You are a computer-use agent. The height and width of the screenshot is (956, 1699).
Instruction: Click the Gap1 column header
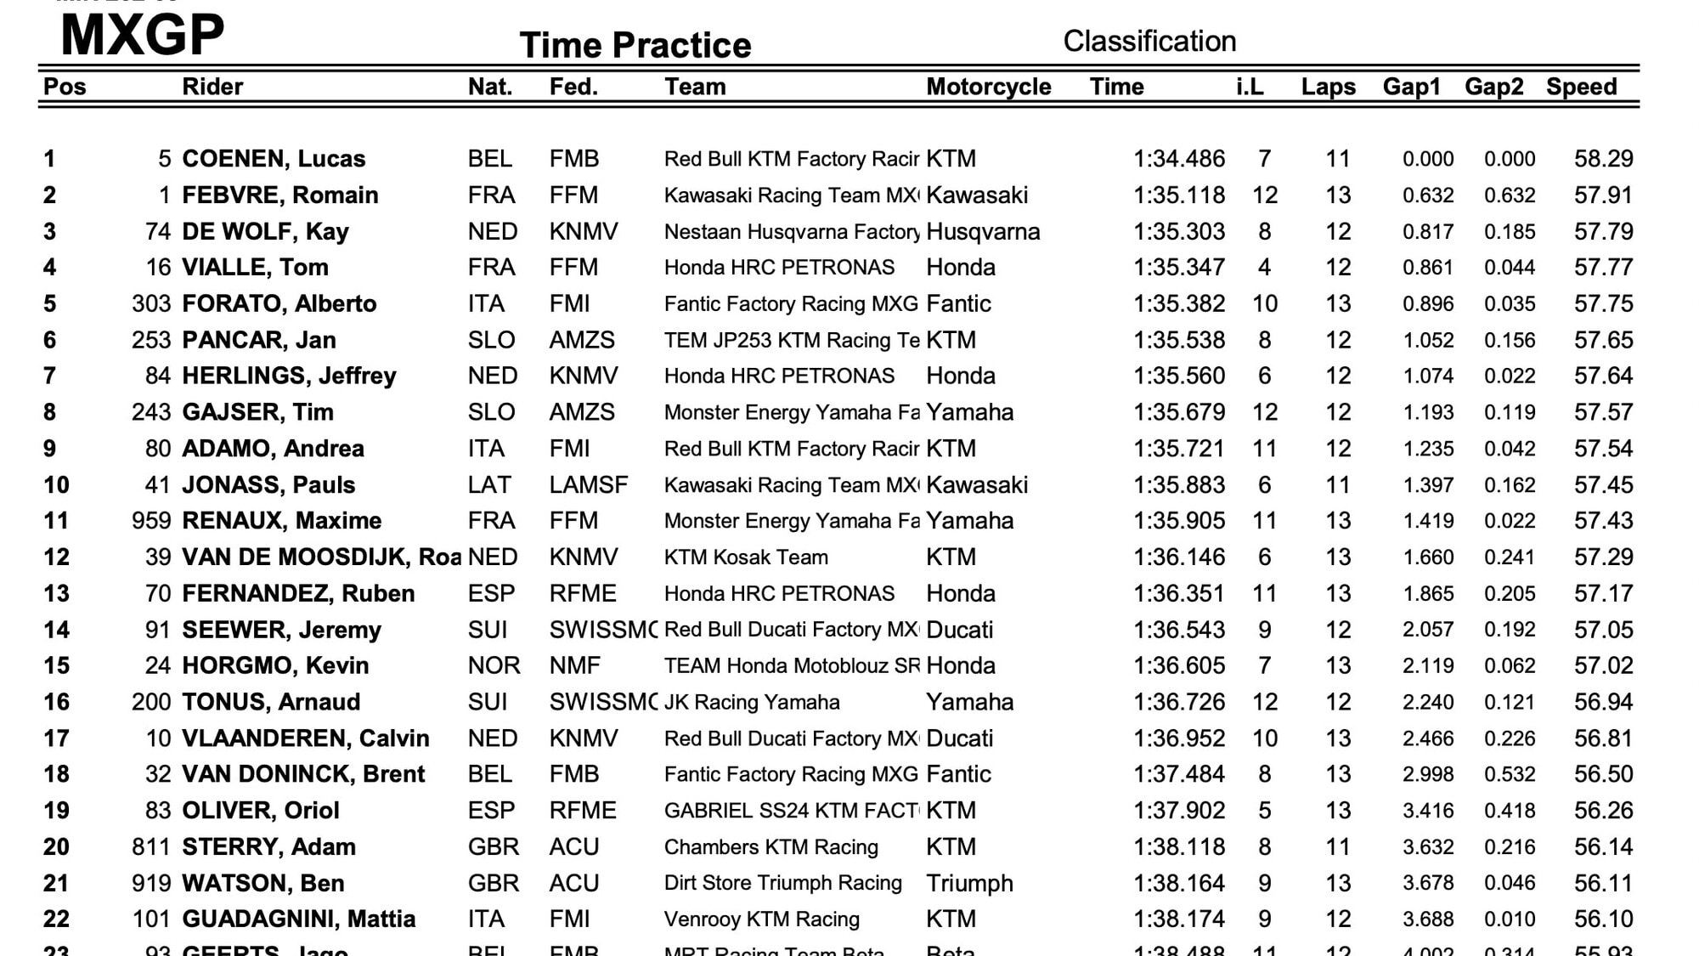[1411, 87]
